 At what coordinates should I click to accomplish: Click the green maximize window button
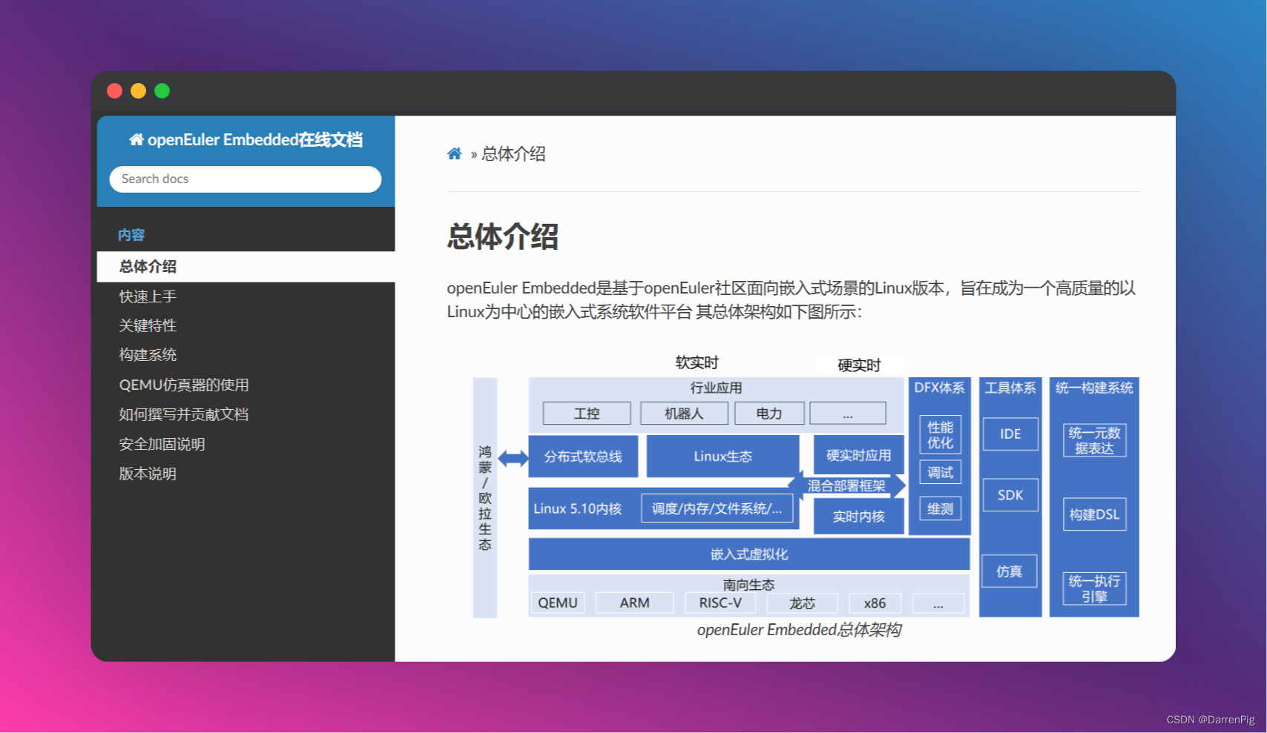(x=162, y=90)
